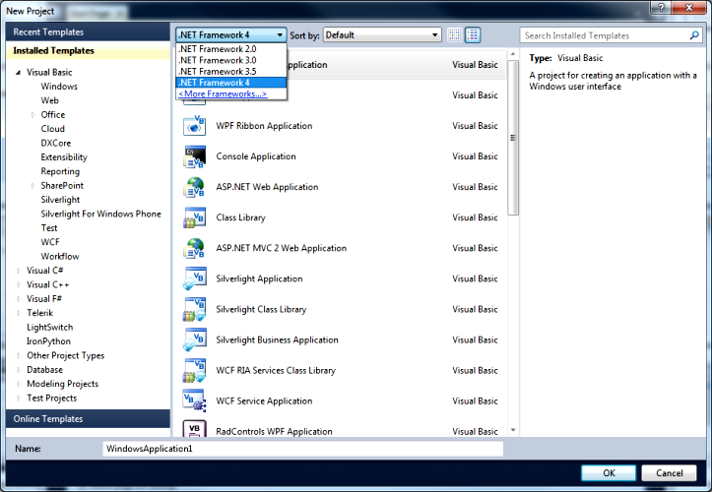Select the DXCore category
The image size is (712, 492).
pos(56,143)
